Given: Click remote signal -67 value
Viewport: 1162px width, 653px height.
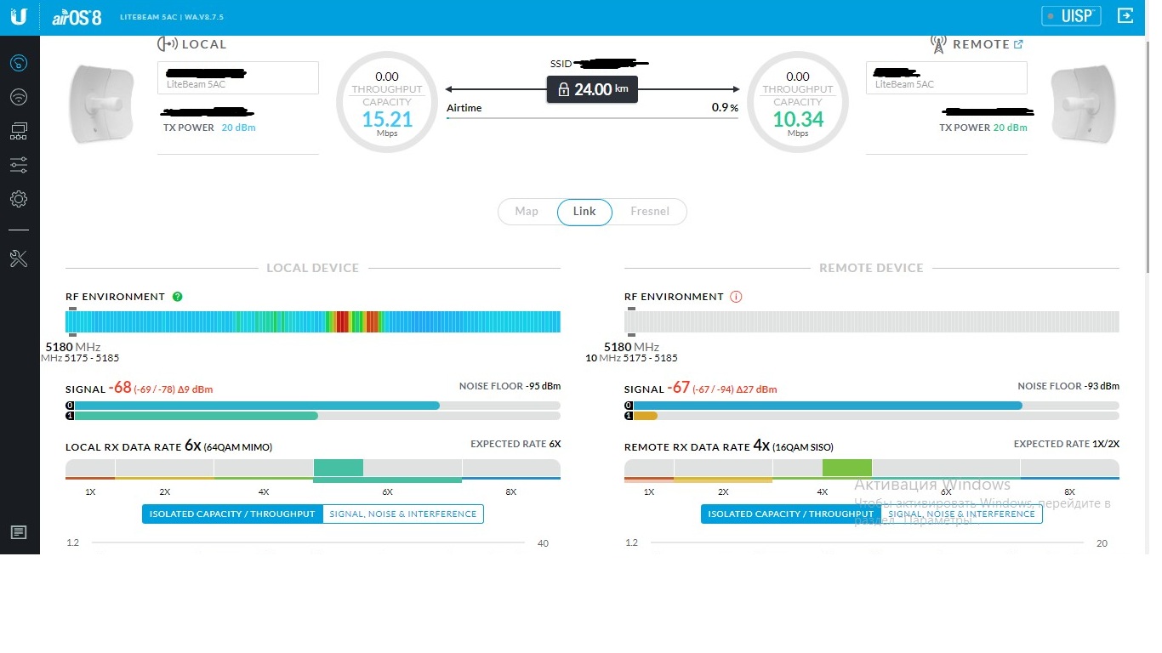Looking at the screenshot, I should pyautogui.click(x=679, y=388).
